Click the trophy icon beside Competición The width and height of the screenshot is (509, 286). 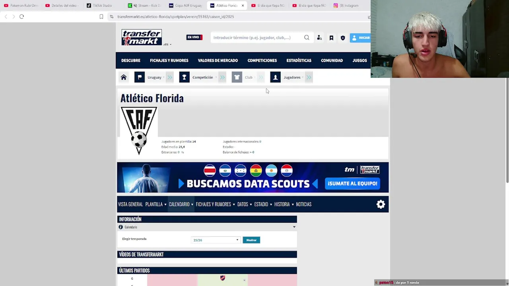(184, 77)
